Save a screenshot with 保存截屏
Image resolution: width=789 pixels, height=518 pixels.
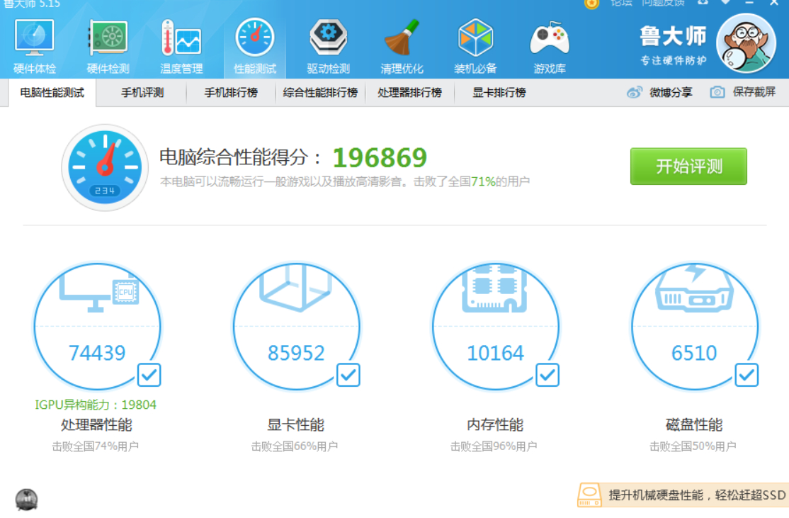click(x=743, y=92)
